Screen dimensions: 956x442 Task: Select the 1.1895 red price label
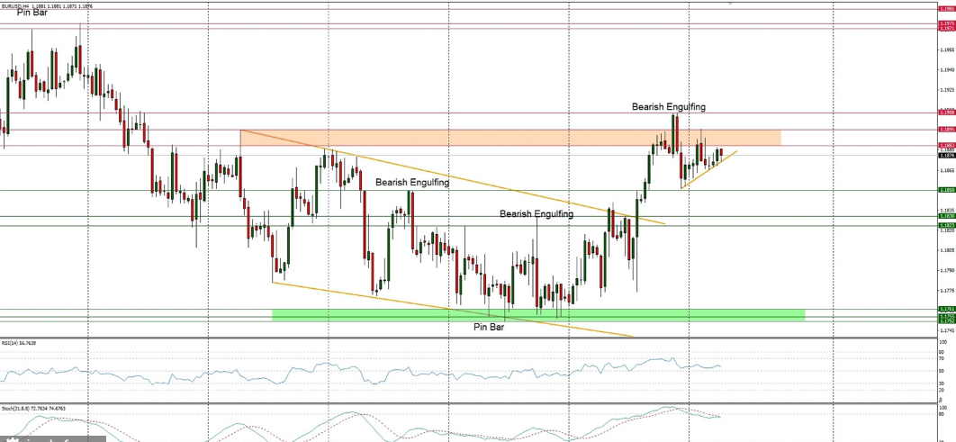point(946,130)
